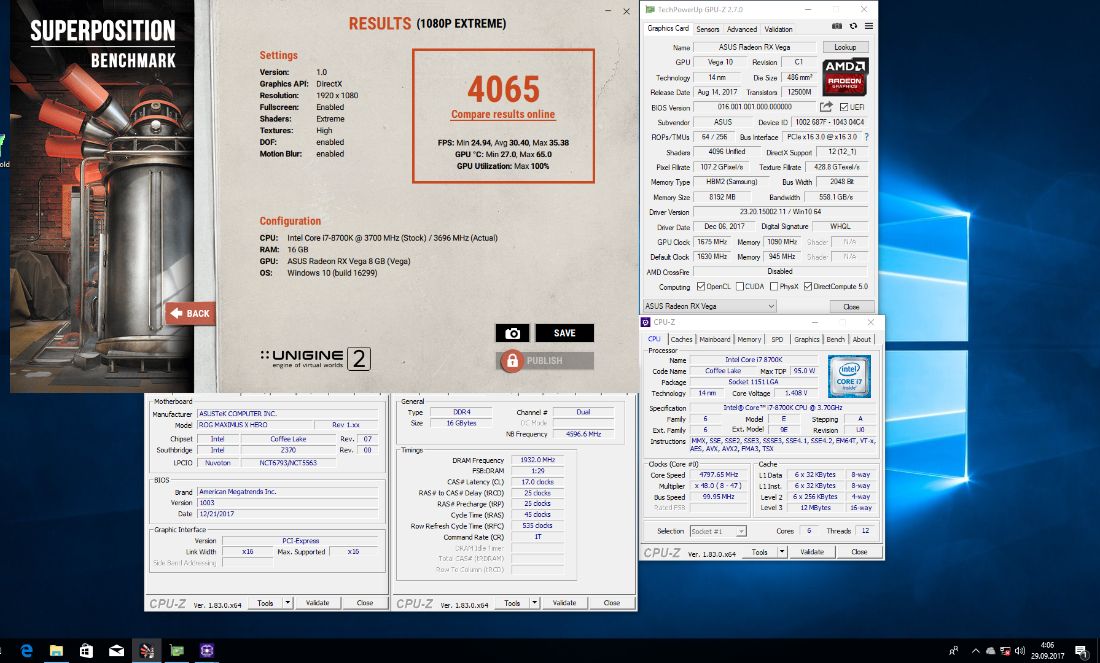Switch to the Mainboard tab in CPU-Z
Screen dimensions: 1100x663
(x=715, y=339)
